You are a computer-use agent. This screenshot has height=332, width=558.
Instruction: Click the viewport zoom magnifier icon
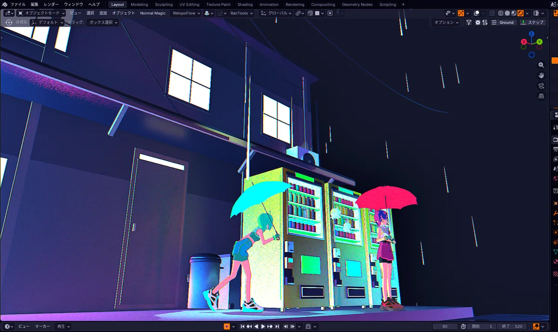click(541, 65)
